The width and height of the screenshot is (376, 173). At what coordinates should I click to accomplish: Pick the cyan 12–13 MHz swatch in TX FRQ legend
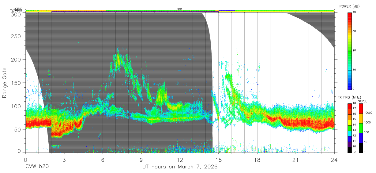click(x=350, y=133)
